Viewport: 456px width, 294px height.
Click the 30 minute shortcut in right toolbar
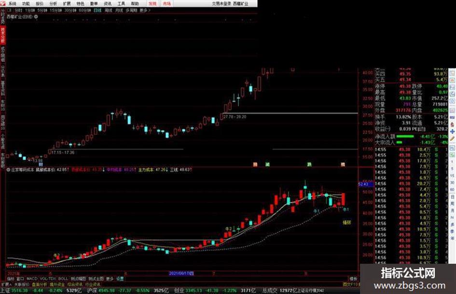pos(452,182)
